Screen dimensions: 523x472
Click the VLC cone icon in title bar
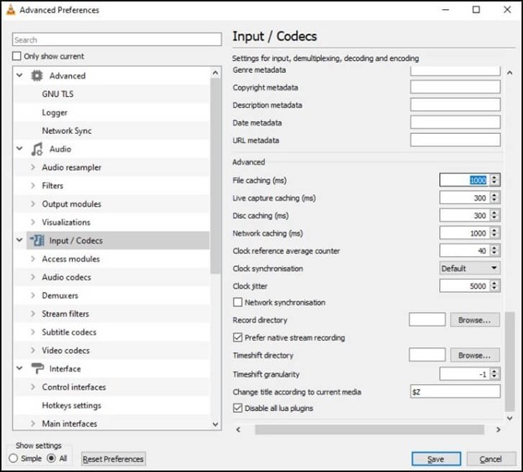[x=9, y=10]
